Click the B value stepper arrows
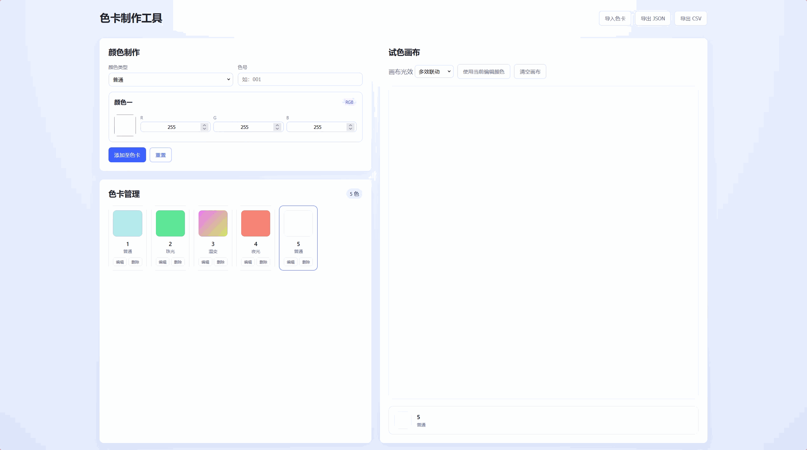Viewport: 807px width, 450px height. [350, 127]
